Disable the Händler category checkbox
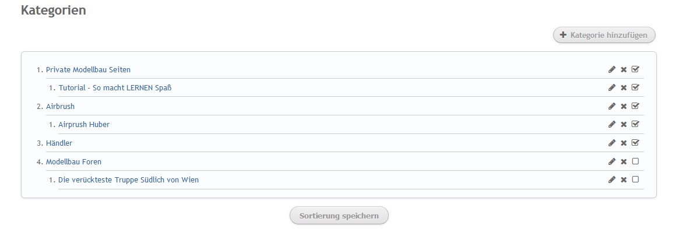The height and width of the screenshot is (250, 676). coord(635,143)
